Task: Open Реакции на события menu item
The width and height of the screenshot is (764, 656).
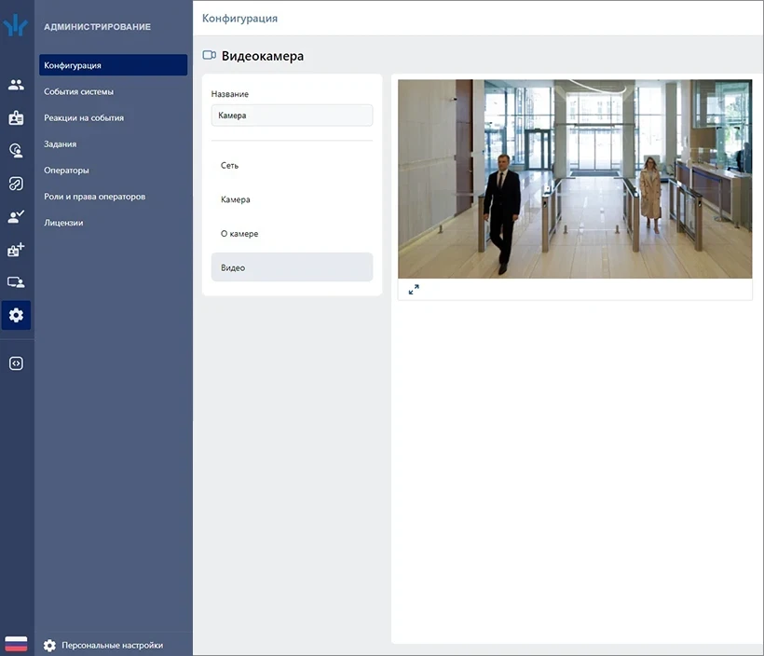Action: 84,118
